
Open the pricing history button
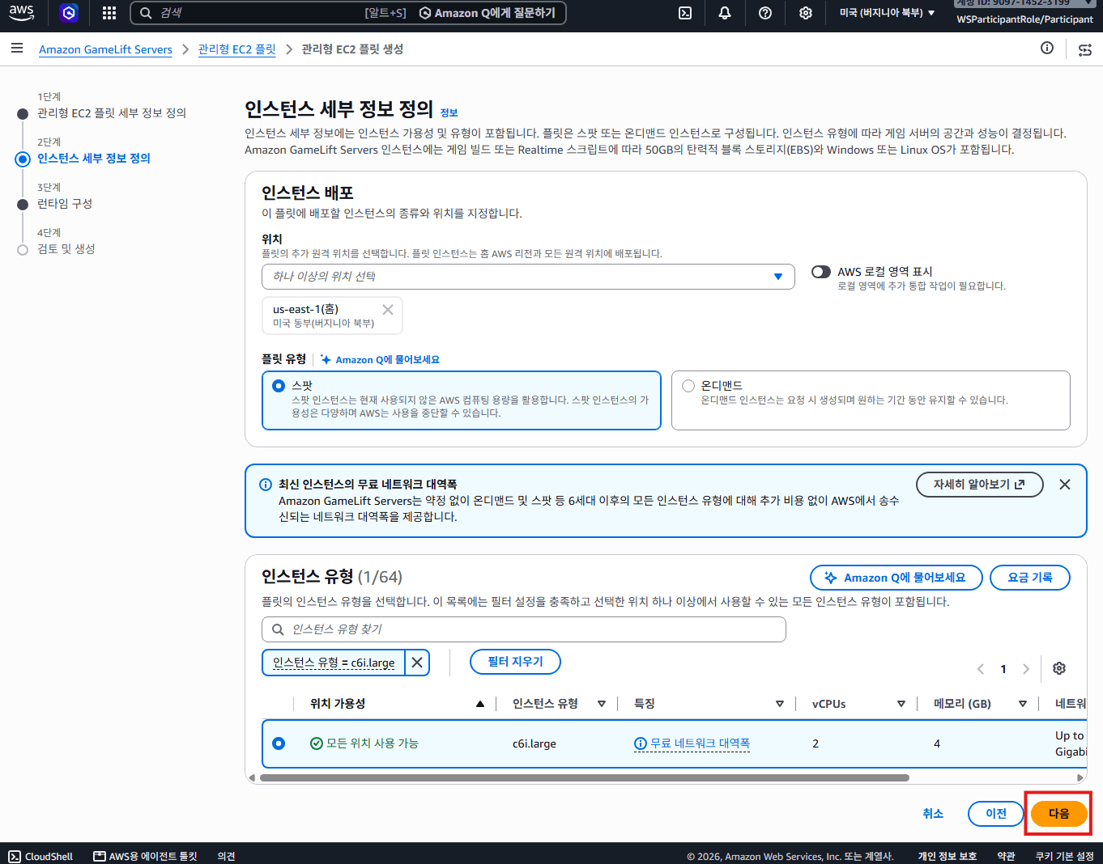pyautogui.click(x=1030, y=578)
